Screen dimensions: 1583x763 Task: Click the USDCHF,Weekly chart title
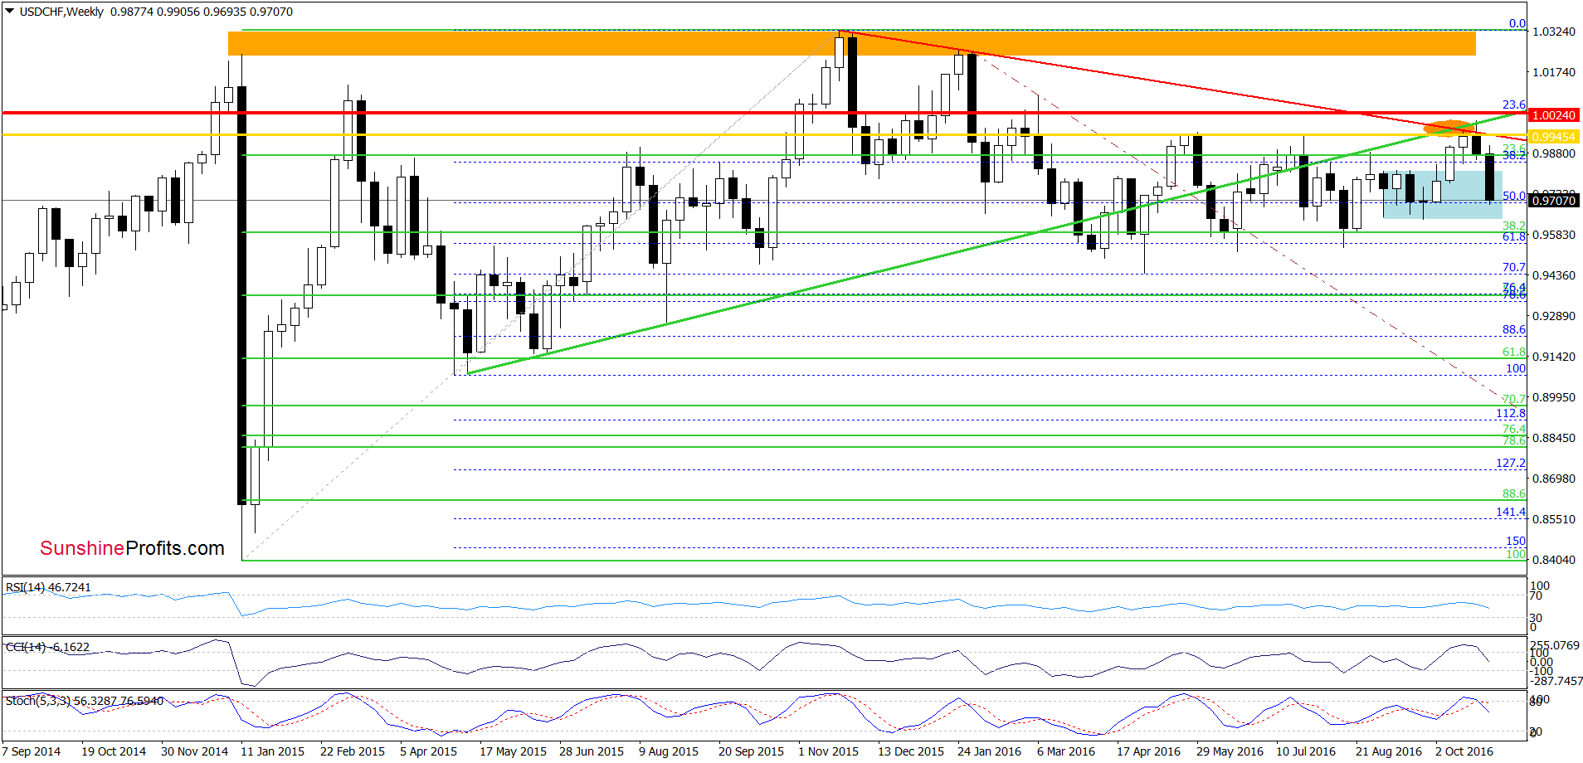pos(62,12)
